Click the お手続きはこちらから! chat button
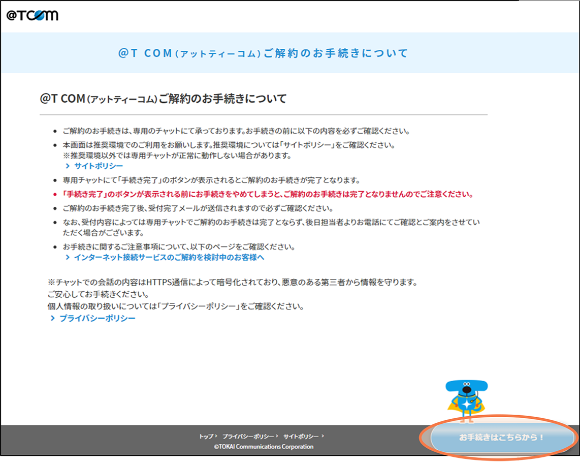This screenshot has height=464, width=580. click(501, 438)
